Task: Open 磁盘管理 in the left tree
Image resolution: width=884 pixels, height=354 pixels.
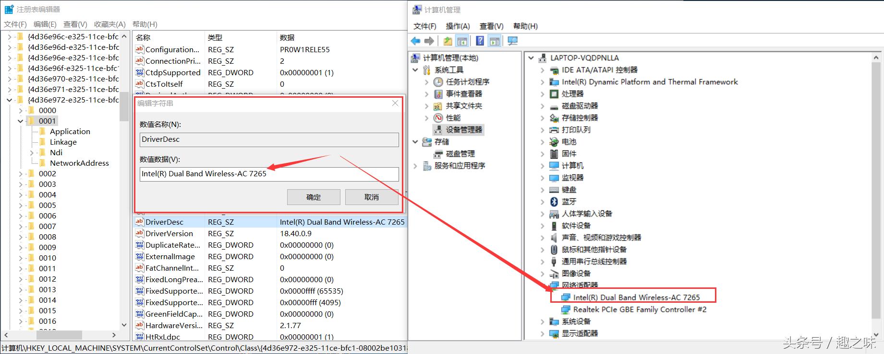Action: (x=460, y=154)
